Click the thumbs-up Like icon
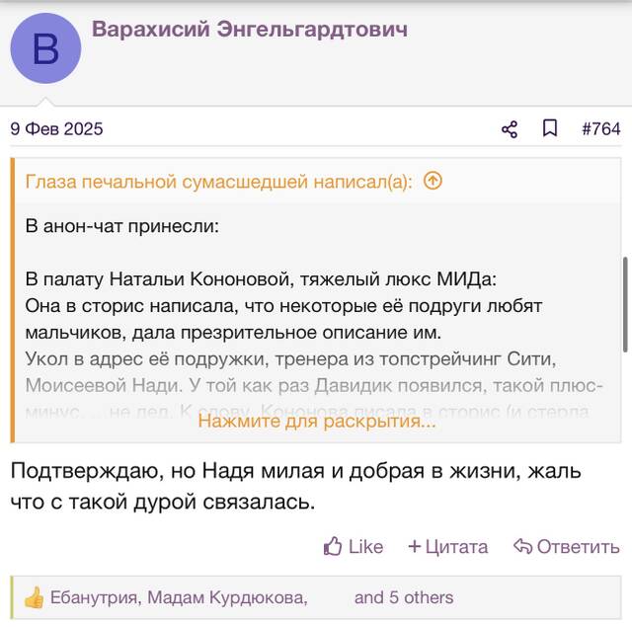Viewport: 632px width, 627px height. (x=333, y=546)
